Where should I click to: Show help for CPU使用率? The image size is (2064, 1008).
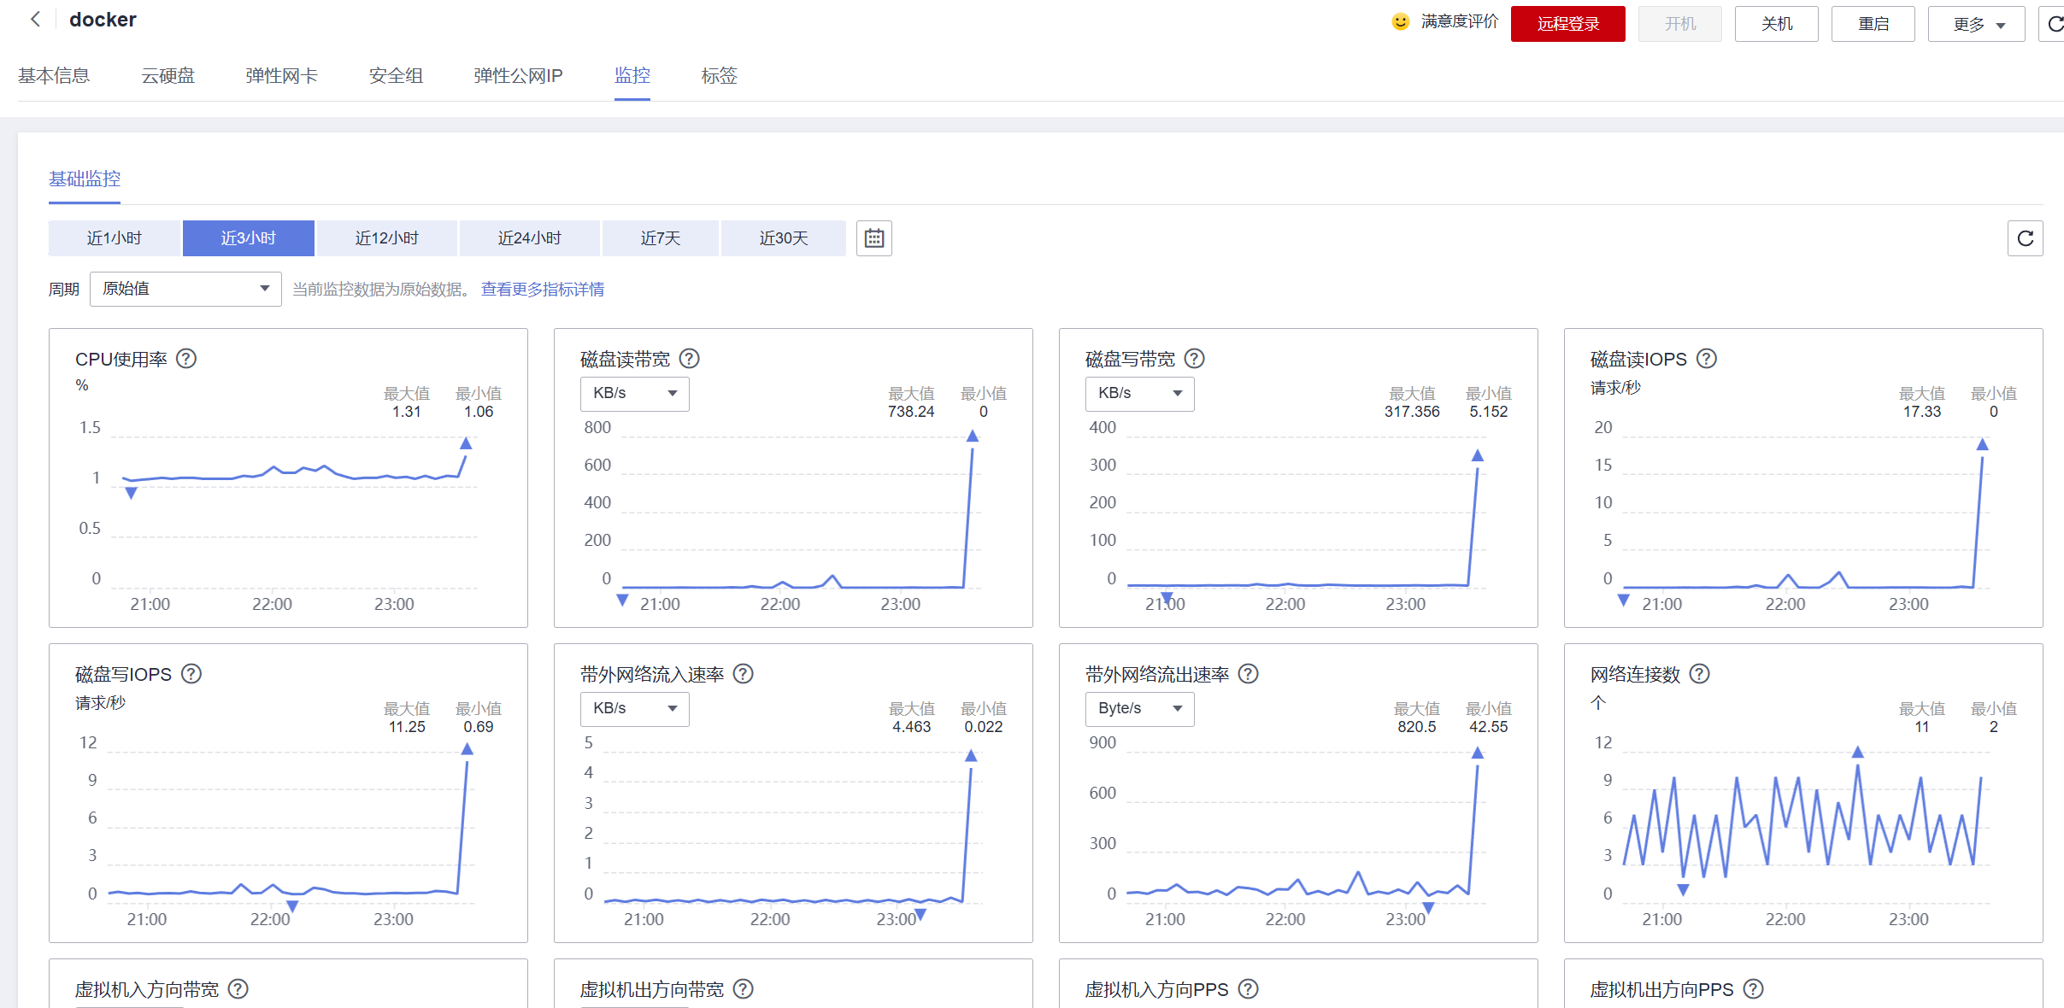[x=186, y=359]
